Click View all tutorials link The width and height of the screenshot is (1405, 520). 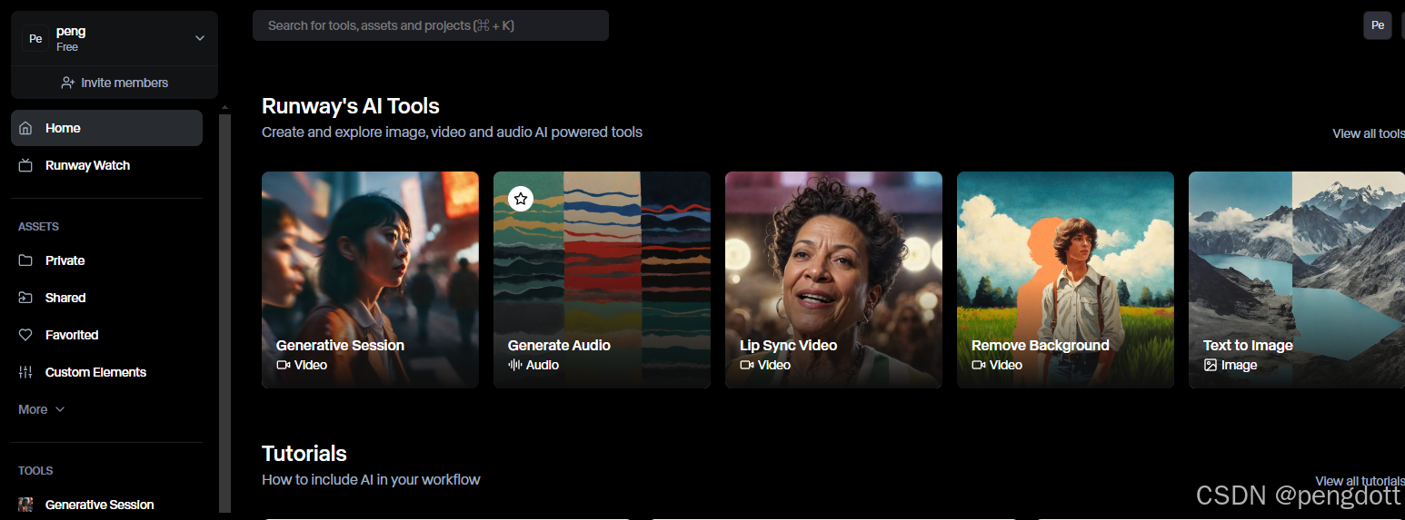[1360, 481]
